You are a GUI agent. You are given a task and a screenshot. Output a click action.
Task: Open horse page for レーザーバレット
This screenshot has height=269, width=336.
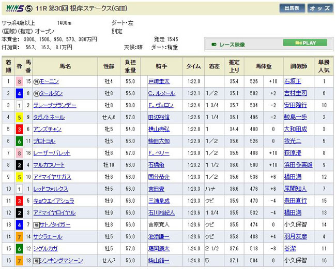[x=52, y=153]
